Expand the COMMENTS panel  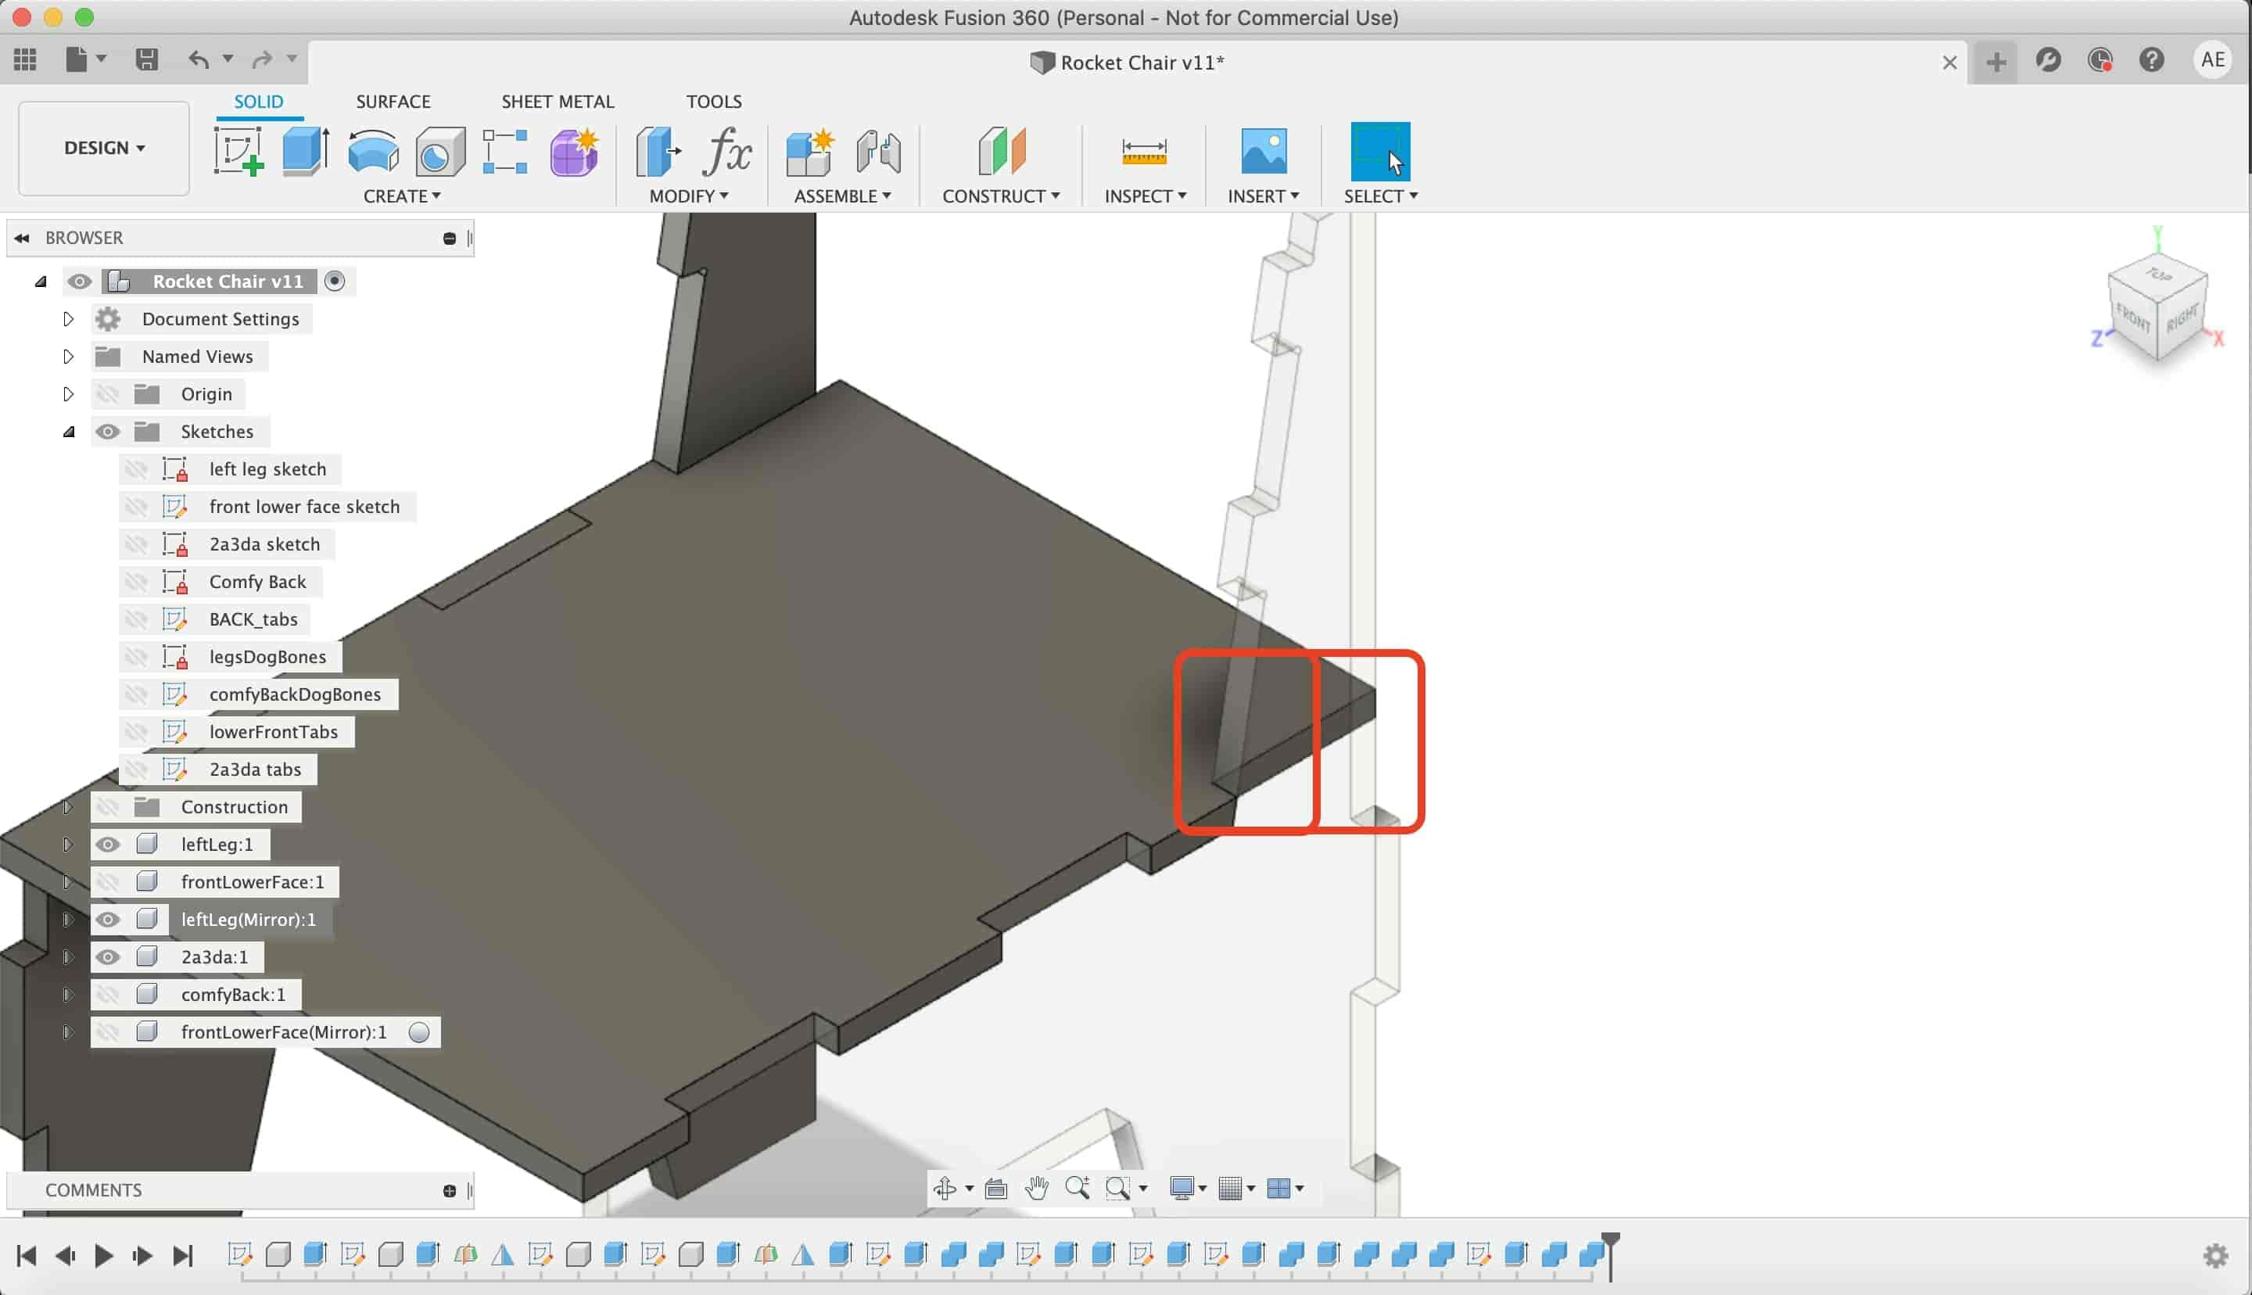click(x=449, y=1190)
